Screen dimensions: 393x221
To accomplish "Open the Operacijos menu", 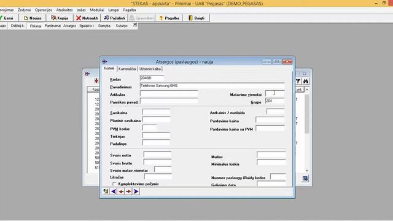I will (44, 10).
